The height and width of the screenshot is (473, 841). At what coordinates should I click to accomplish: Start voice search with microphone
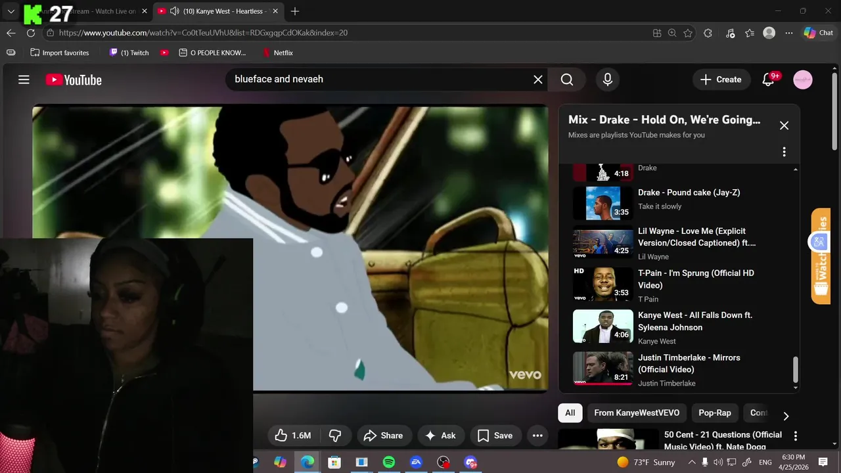(x=608, y=79)
